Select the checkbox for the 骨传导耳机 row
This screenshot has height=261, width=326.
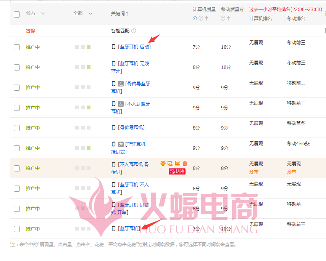(x=17, y=128)
